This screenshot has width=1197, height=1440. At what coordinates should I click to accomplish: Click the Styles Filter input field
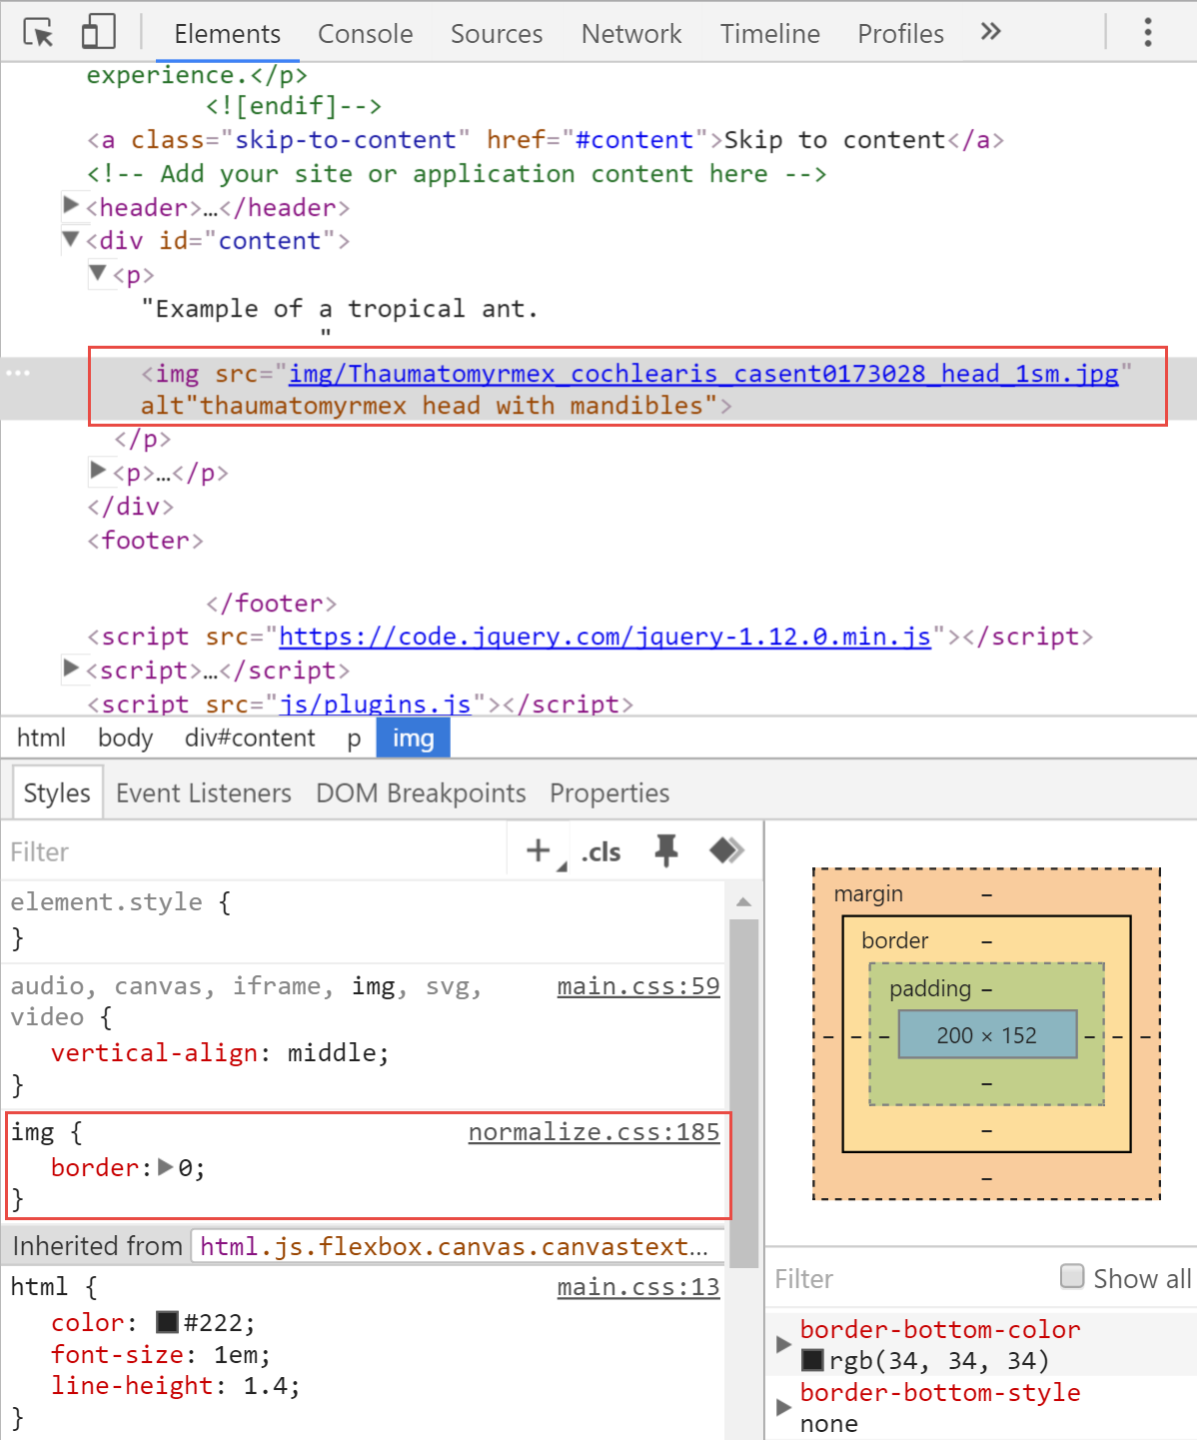point(255,852)
